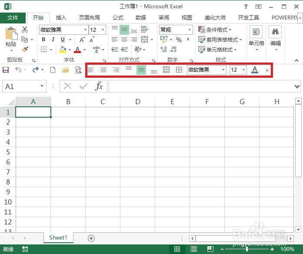Image resolution: width=303 pixels, height=254 pixels.
Task: Expand the formula bar chevron
Action: 297,86
